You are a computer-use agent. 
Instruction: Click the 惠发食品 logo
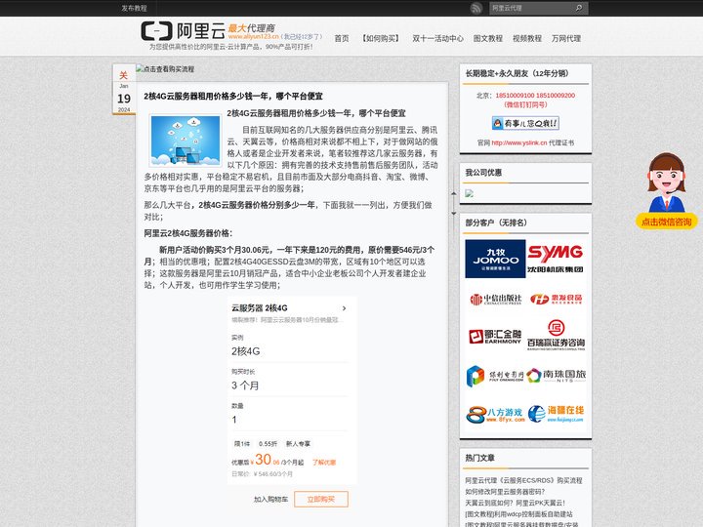556,299
